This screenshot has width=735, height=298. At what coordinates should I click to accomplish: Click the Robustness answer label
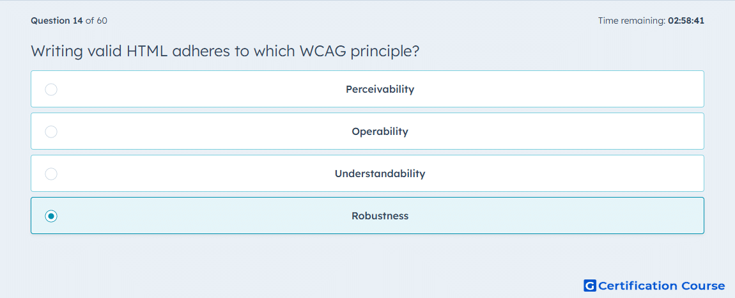tap(380, 216)
